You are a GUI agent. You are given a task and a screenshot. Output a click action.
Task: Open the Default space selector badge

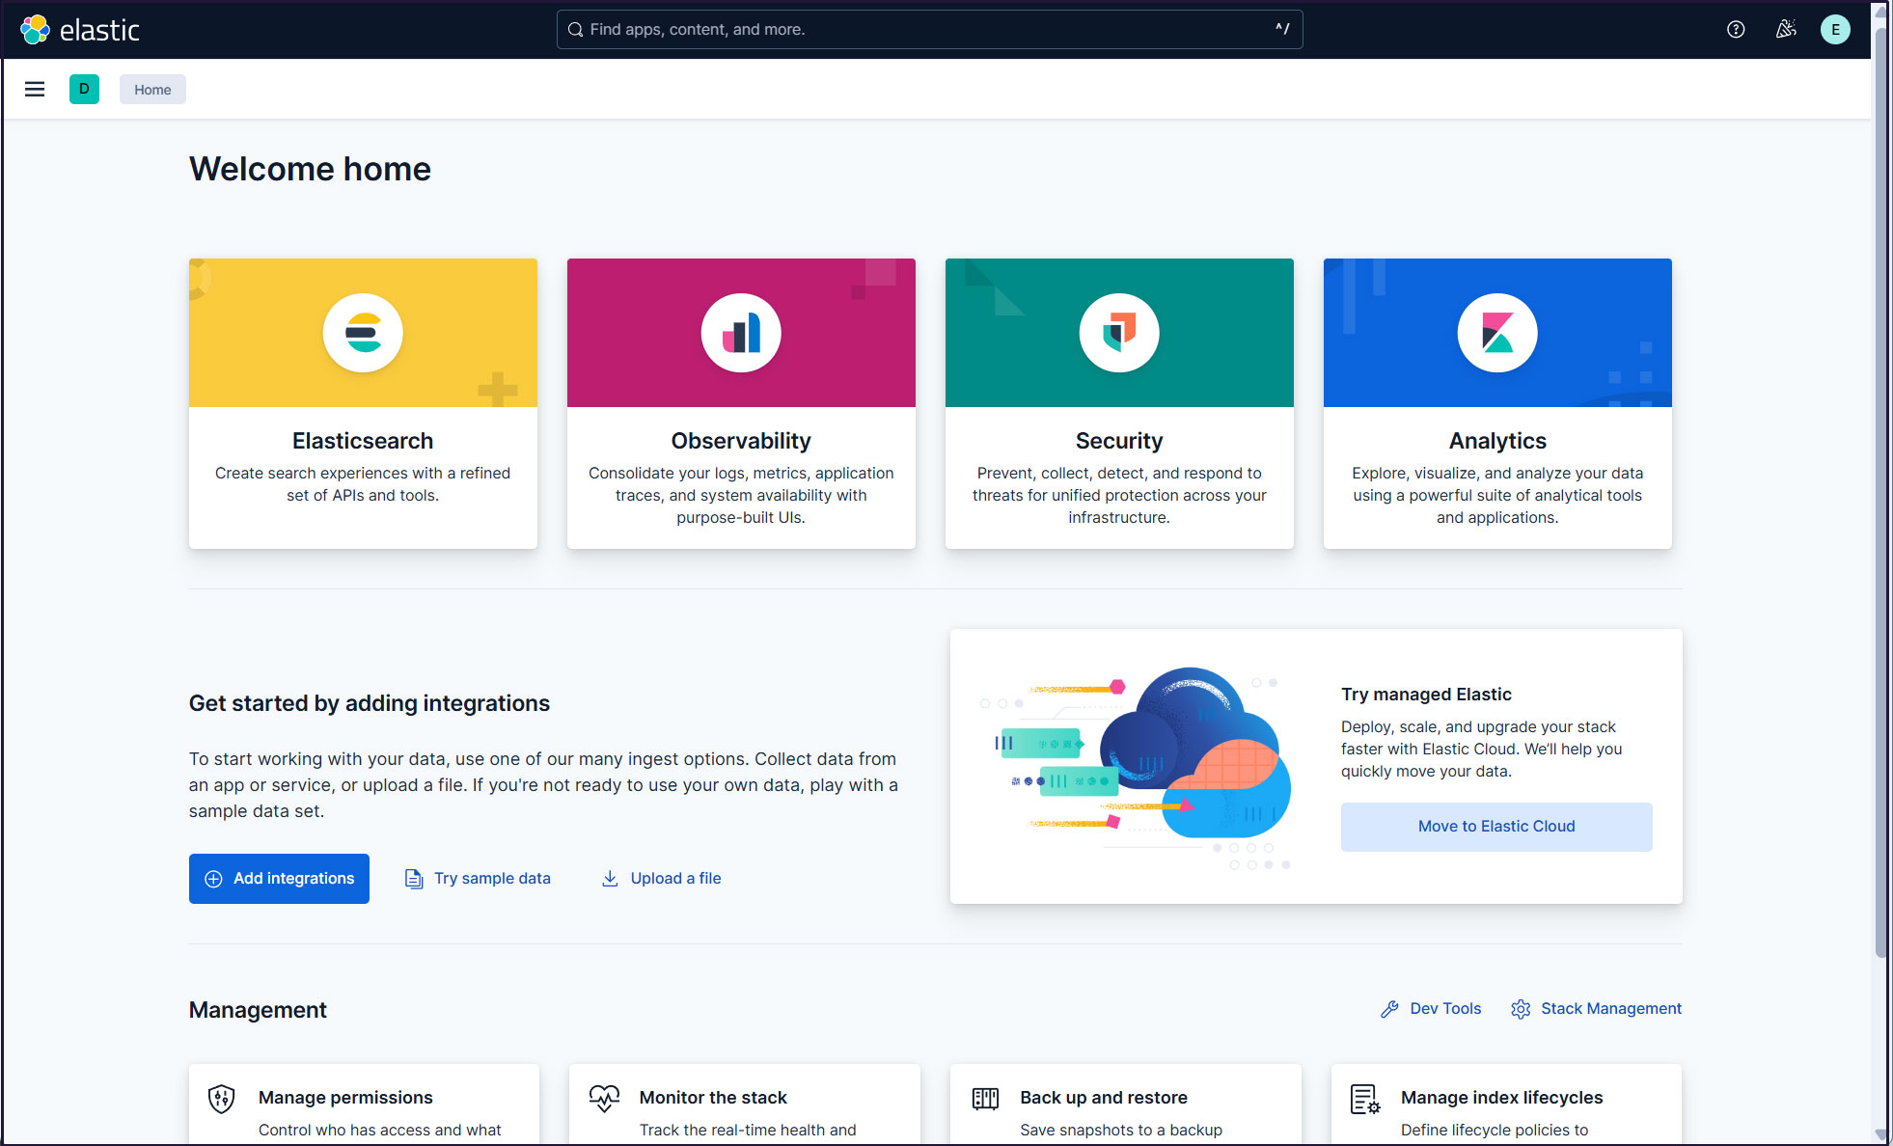click(84, 89)
